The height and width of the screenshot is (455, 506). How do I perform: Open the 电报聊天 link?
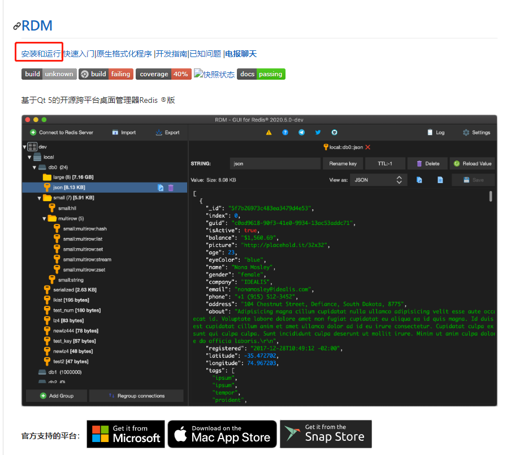click(x=241, y=54)
